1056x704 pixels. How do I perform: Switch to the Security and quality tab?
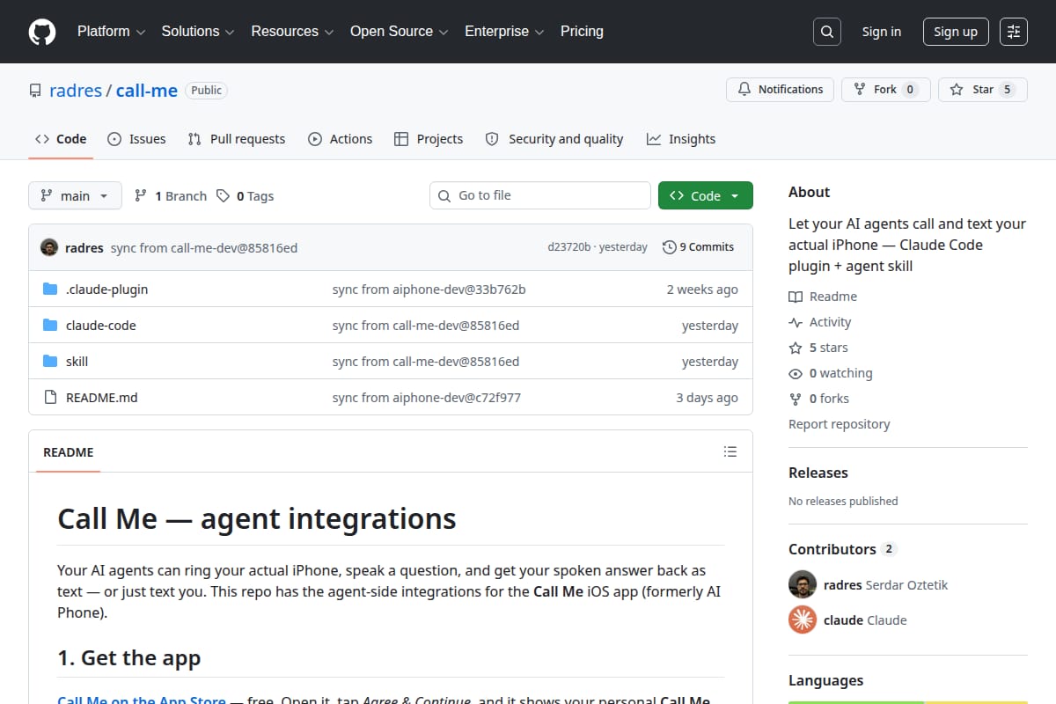[x=554, y=139]
